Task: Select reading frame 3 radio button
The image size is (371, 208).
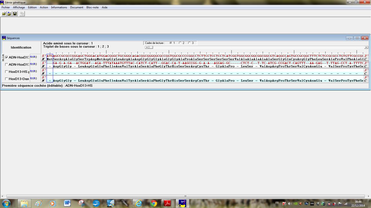Action: pyautogui.click(x=189, y=43)
